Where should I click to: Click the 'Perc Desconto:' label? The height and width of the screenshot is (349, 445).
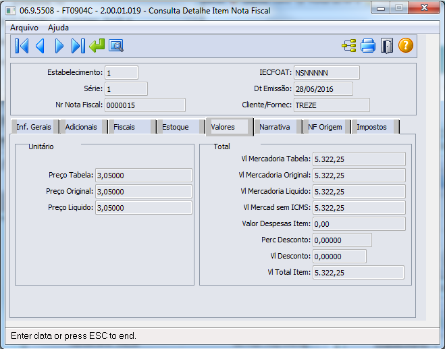point(286,240)
